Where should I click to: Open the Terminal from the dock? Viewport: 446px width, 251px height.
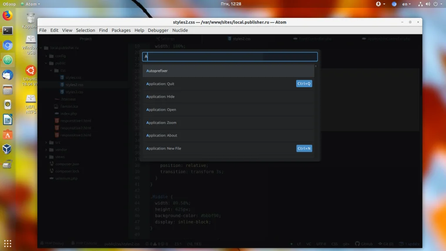pos(8,31)
